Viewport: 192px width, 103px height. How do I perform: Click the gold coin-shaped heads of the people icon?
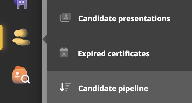[21, 33]
